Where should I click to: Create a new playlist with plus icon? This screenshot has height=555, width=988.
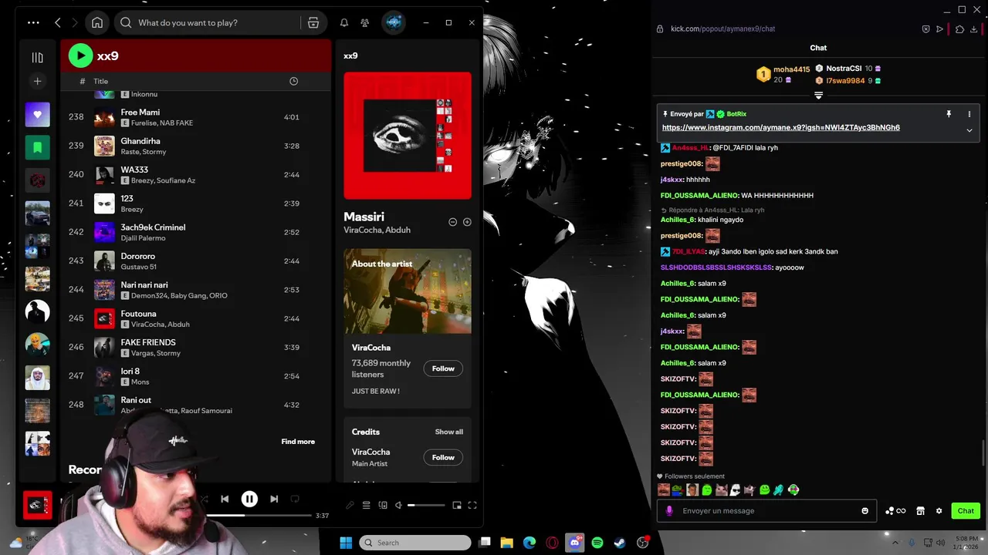[x=37, y=81]
